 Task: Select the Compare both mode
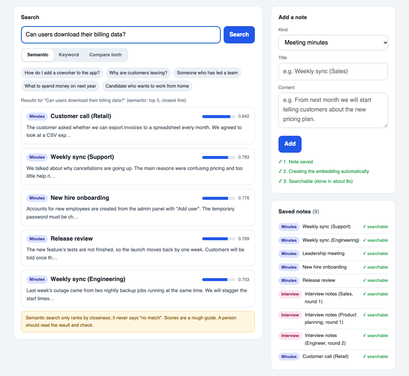106,55
